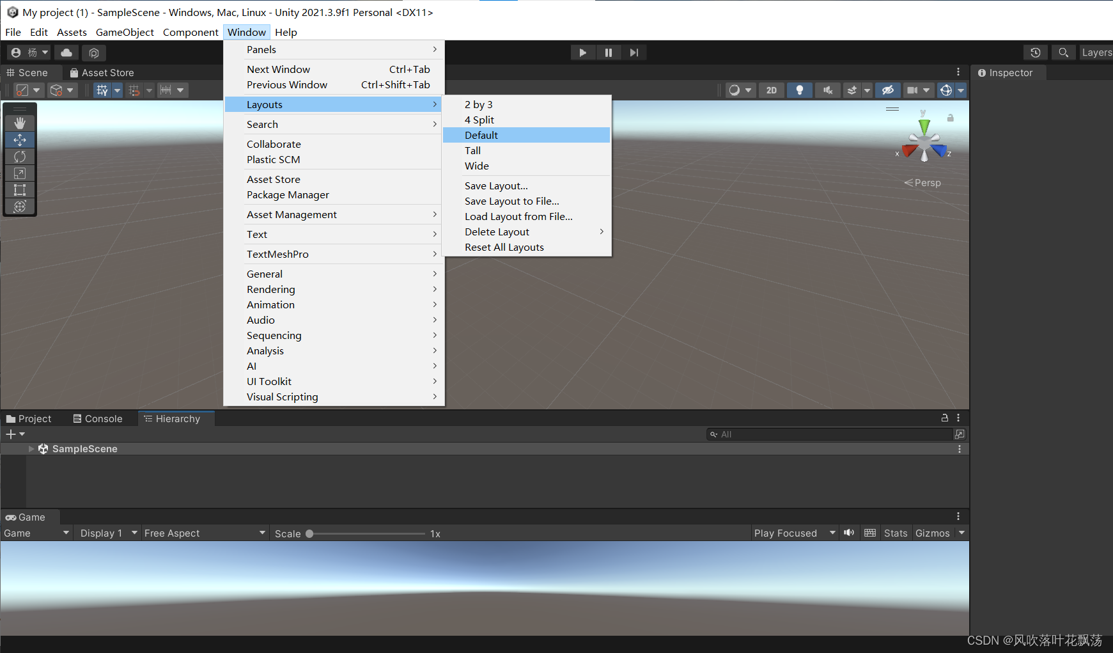Toggle scene visibility hidden objects
Viewport: 1113px width, 653px height.
click(888, 90)
